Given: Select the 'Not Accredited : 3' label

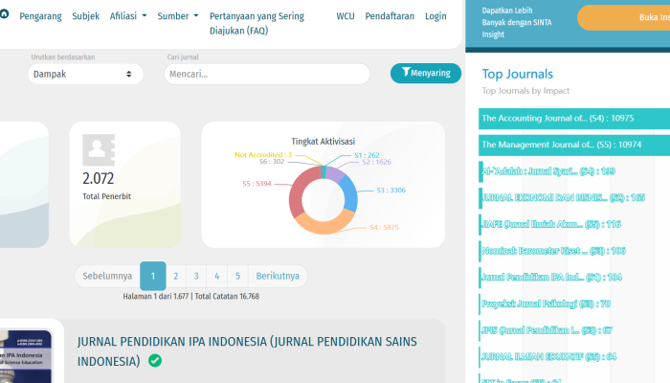Looking at the screenshot, I should tap(263, 155).
